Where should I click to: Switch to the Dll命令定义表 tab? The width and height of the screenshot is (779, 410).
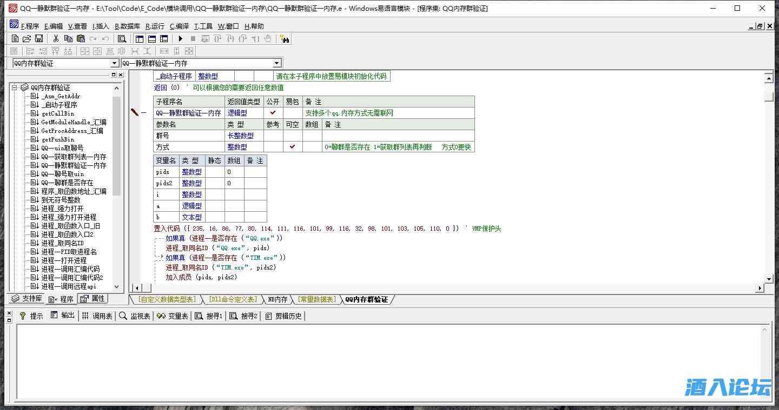coord(233,299)
